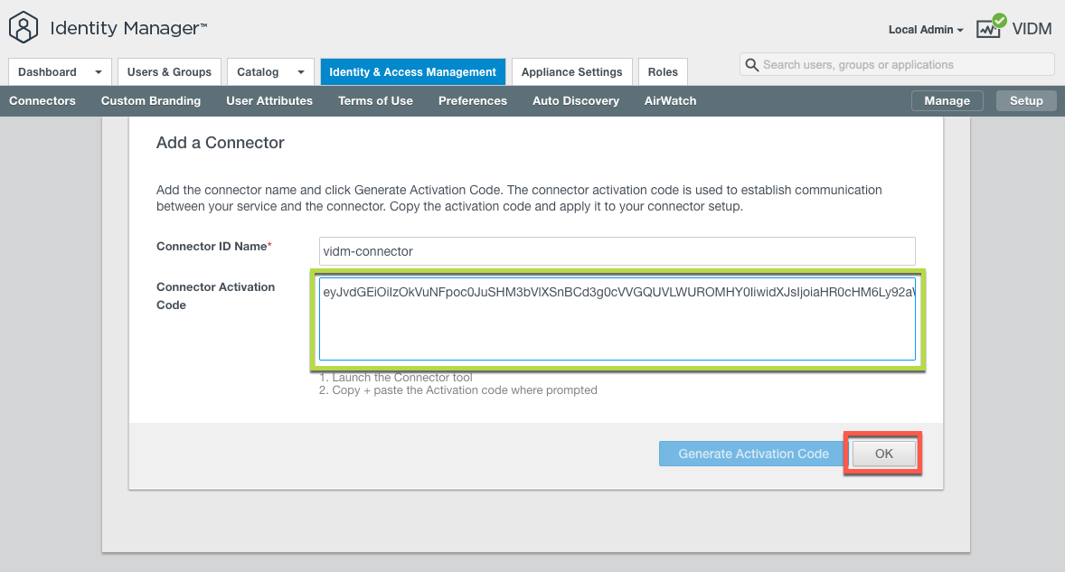Click the VIDM tenant name
The width and height of the screenshot is (1065, 572).
pyautogui.click(x=1032, y=29)
